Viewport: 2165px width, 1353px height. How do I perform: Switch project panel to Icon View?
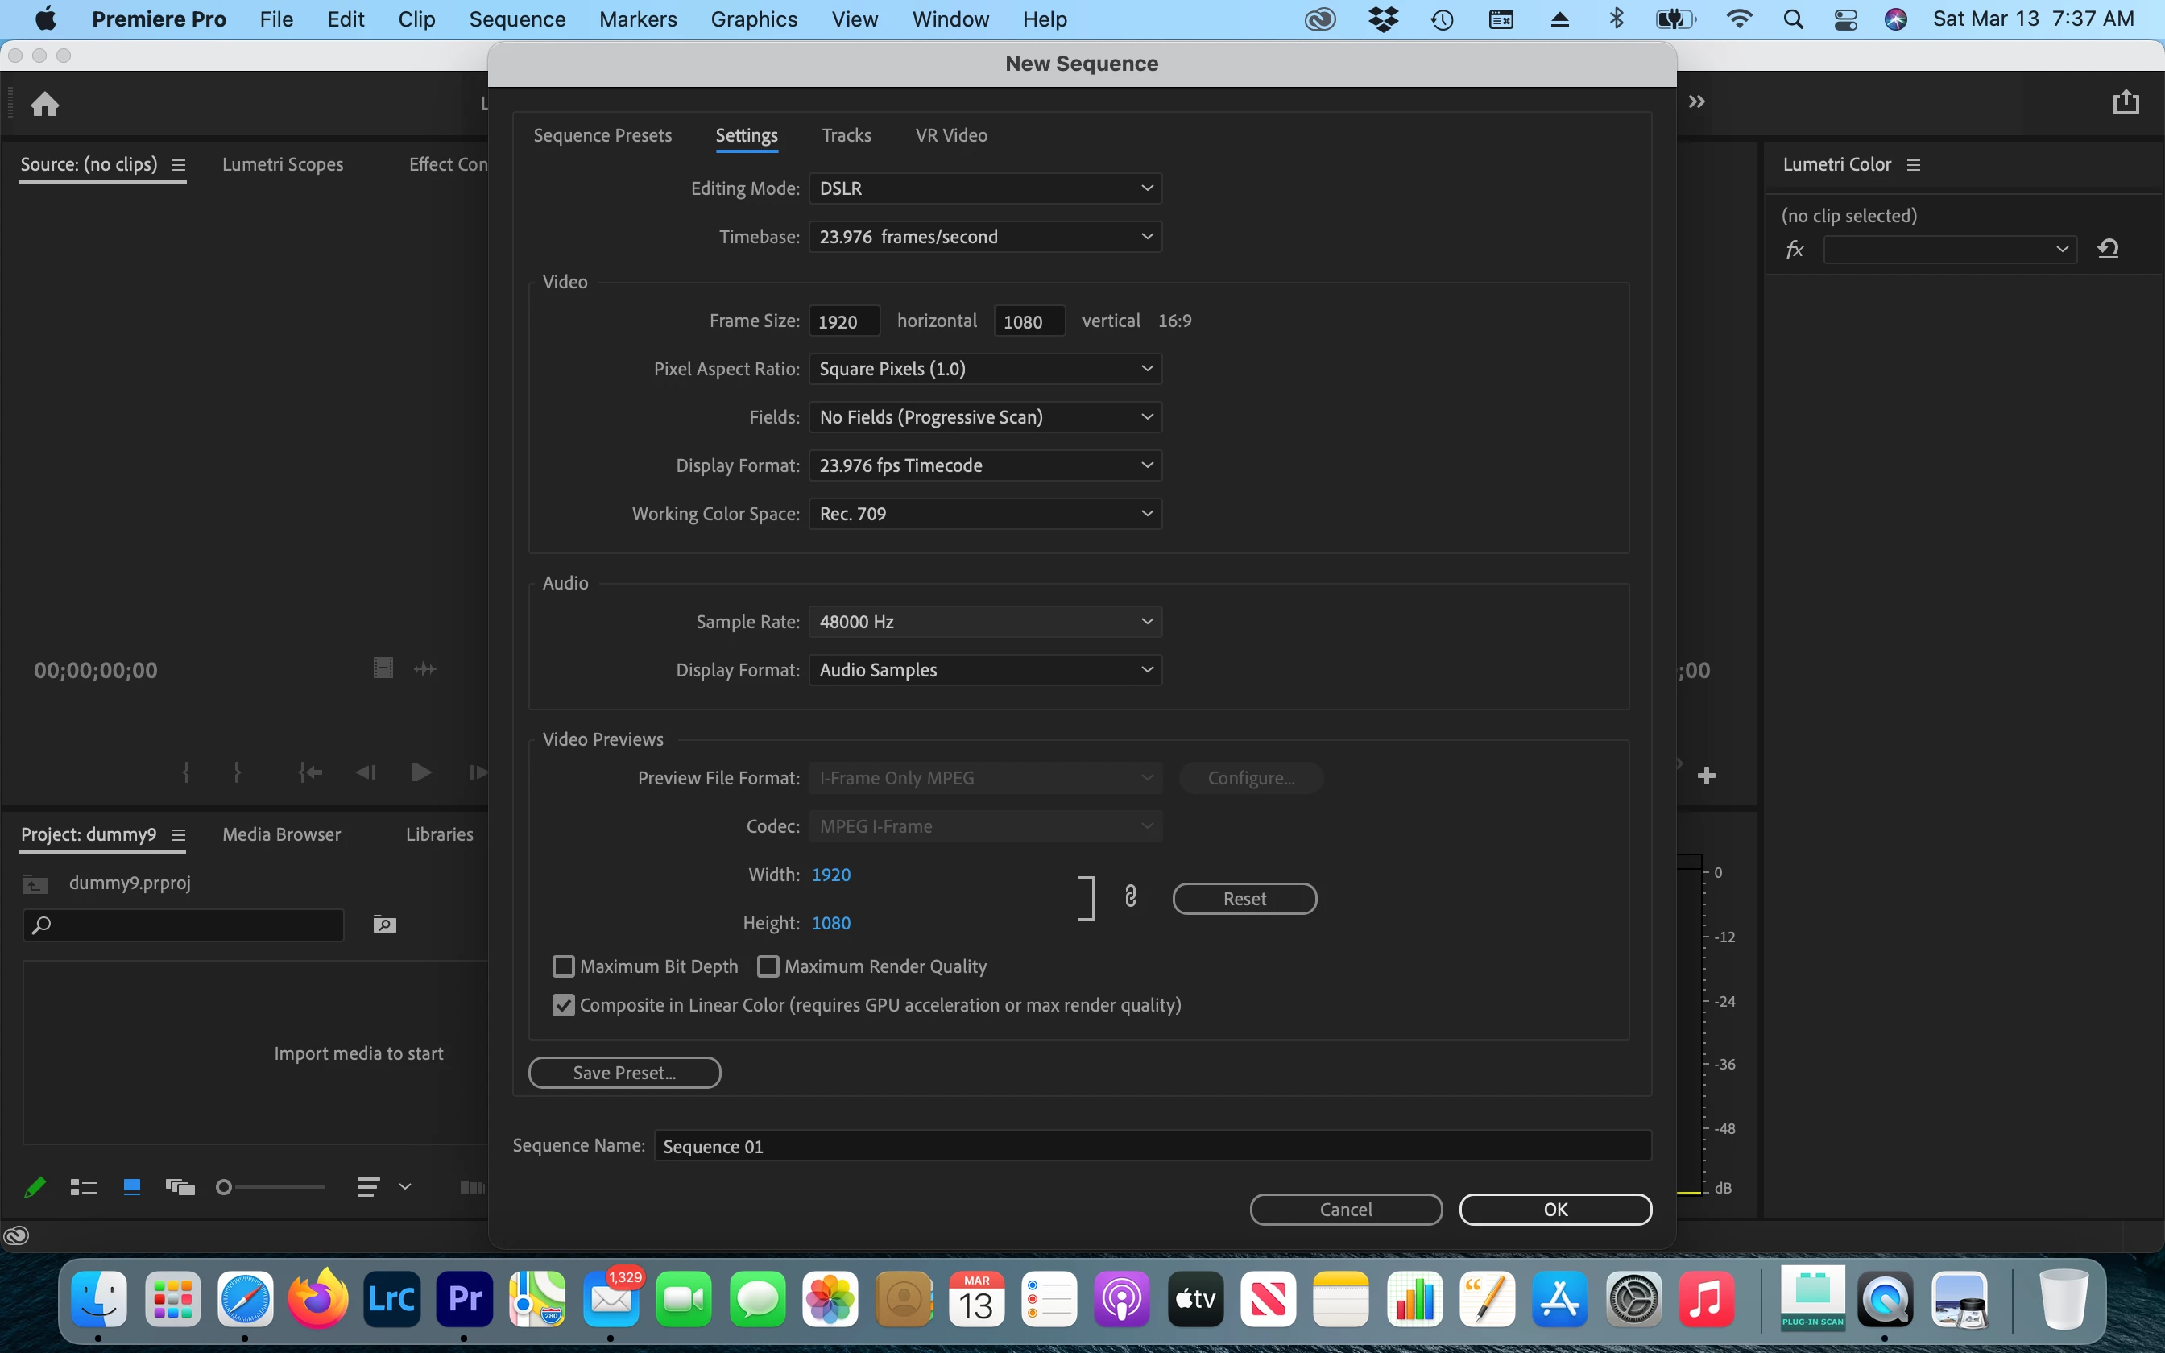pos(131,1187)
